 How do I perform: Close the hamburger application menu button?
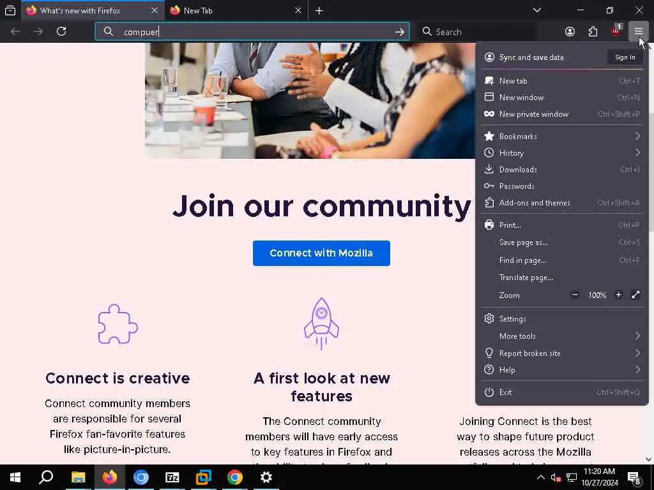tap(638, 32)
